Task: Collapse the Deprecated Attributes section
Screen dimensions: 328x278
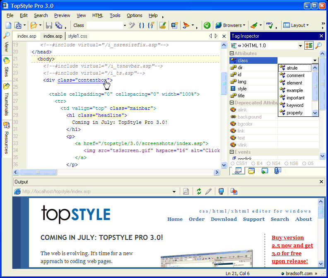Action: point(232,103)
